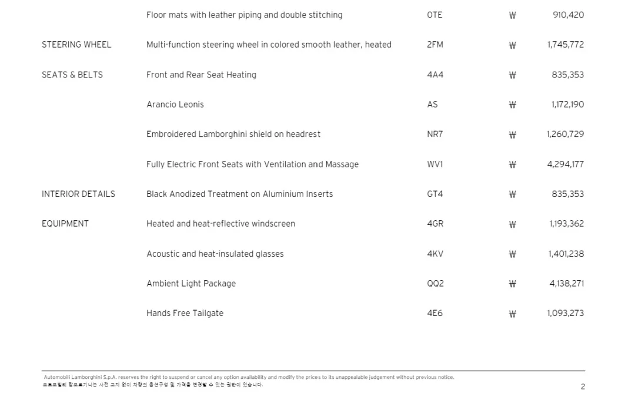Click the Hands Free Tailgate entry
Image resolution: width=635 pixels, height=407 pixels.
pos(185,313)
